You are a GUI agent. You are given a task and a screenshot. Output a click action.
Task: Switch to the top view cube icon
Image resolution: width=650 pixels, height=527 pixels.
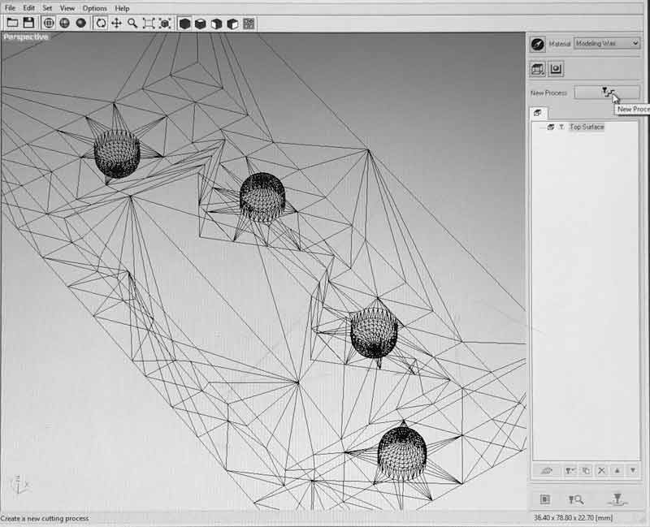[x=200, y=24]
